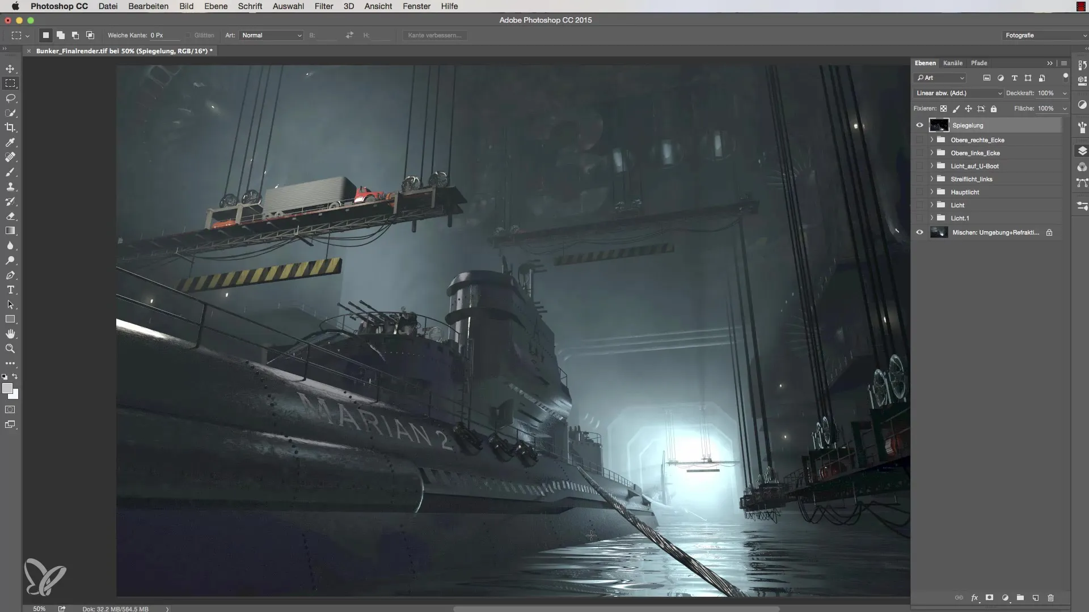The height and width of the screenshot is (612, 1089).
Task: Open the Deckkraft opacity dropdown
Action: tap(1065, 93)
